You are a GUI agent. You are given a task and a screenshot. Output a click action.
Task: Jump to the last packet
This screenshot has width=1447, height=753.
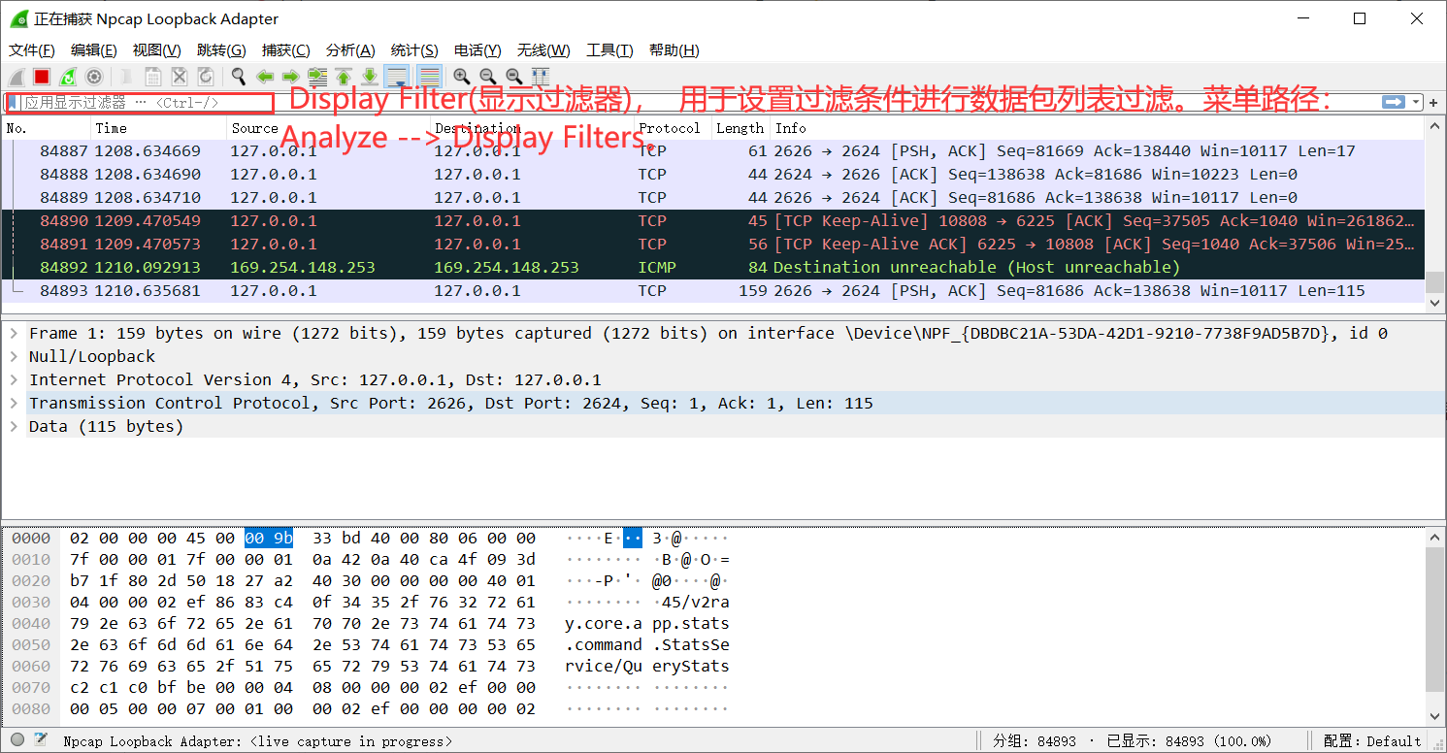point(369,77)
